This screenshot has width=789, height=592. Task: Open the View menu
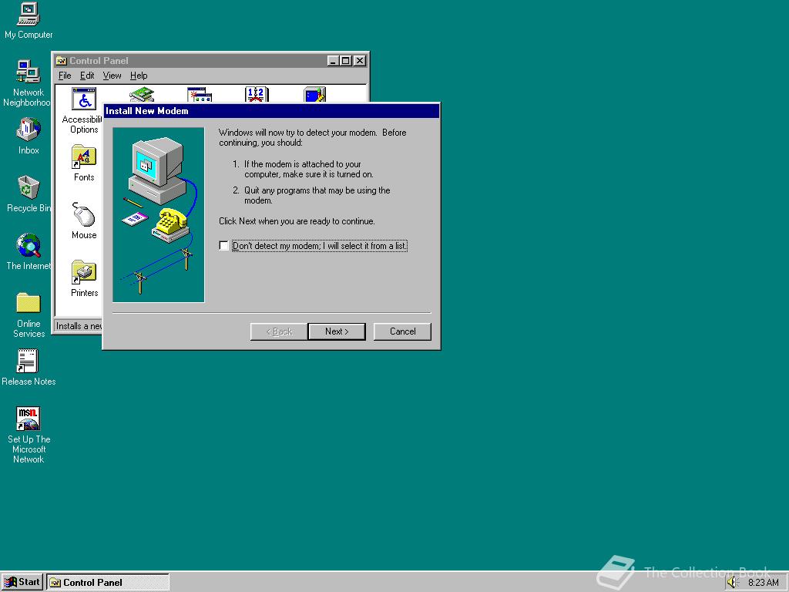point(112,76)
